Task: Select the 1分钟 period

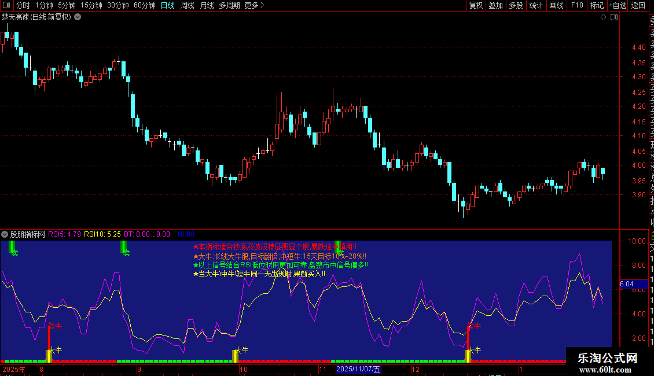Action: pyautogui.click(x=44, y=5)
